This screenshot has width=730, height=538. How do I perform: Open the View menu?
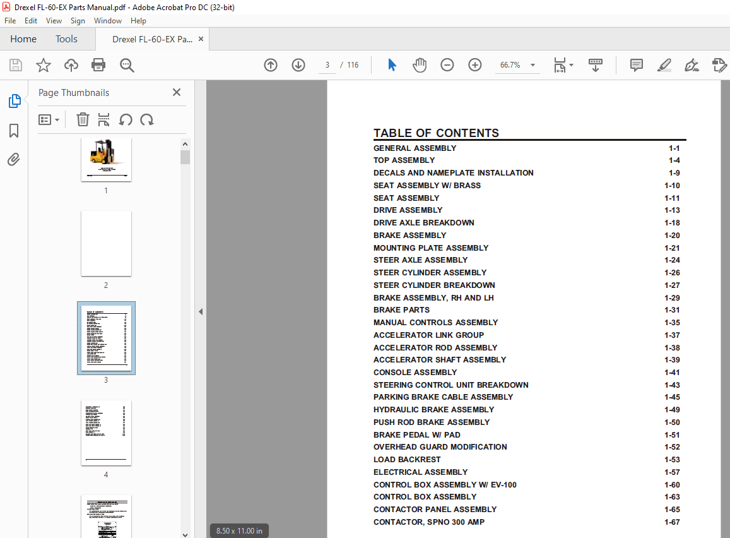[54, 20]
